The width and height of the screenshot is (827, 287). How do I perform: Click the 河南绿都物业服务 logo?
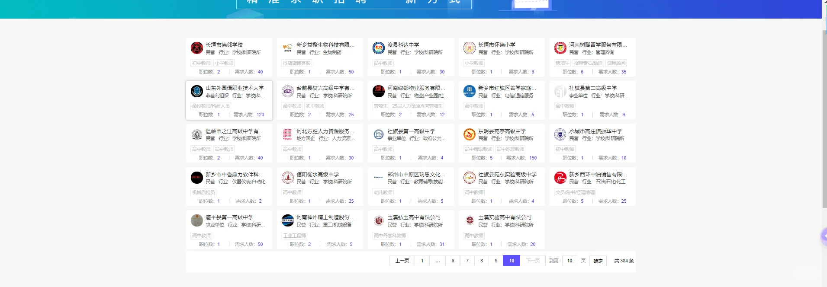379,91
